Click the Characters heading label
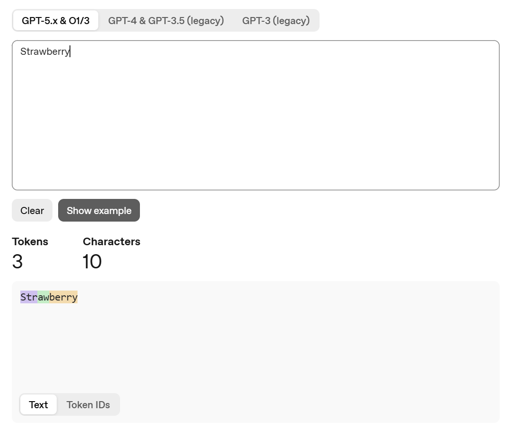Screen dimensions: 520x429 tap(112, 241)
